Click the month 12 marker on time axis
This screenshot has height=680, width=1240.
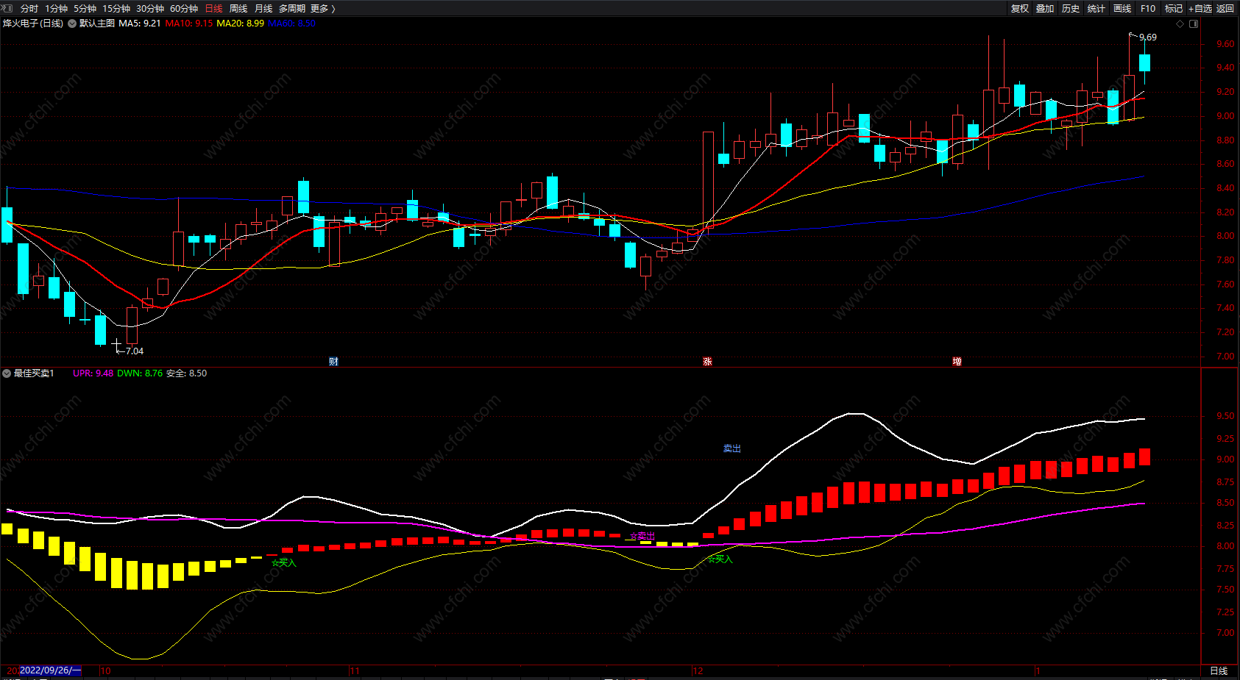[x=698, y=671]
